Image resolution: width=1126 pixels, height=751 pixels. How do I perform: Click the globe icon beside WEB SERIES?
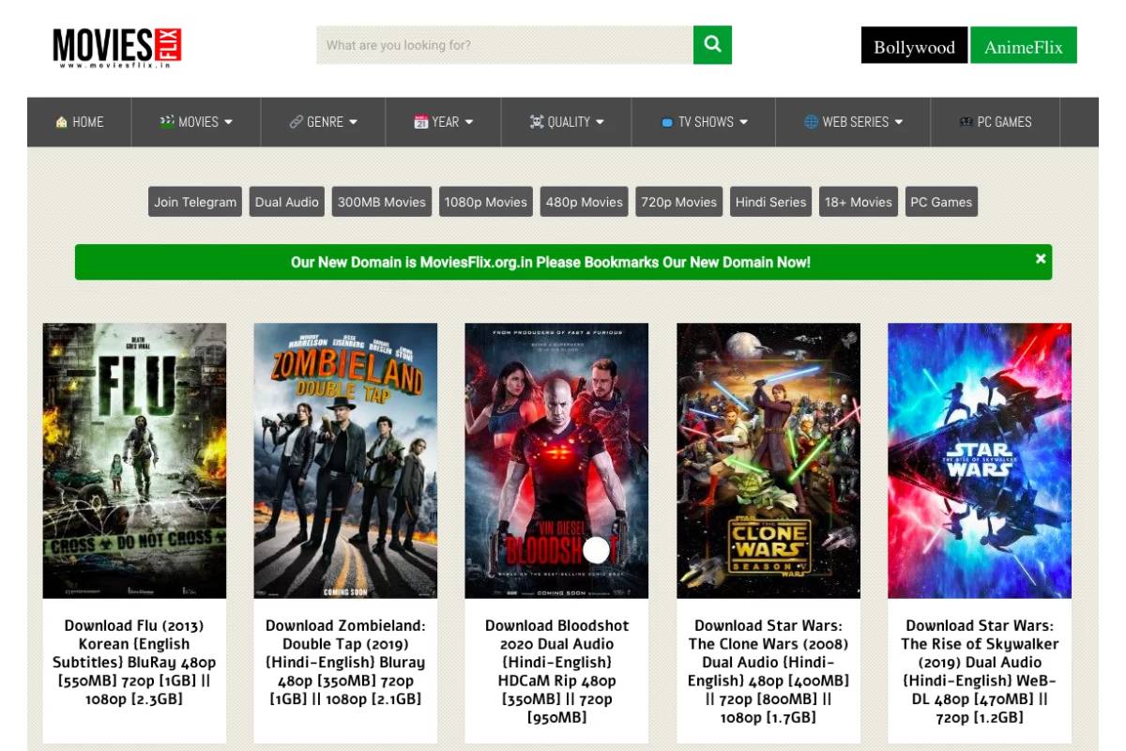click(811, 122)
